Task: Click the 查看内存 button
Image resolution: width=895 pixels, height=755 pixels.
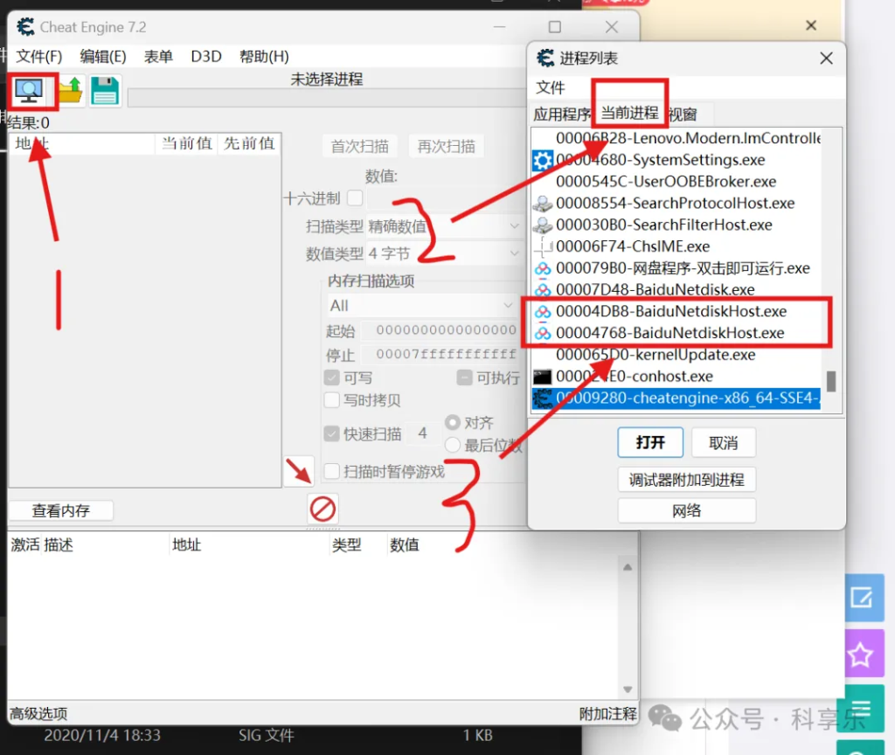Action: coord(60,510)
